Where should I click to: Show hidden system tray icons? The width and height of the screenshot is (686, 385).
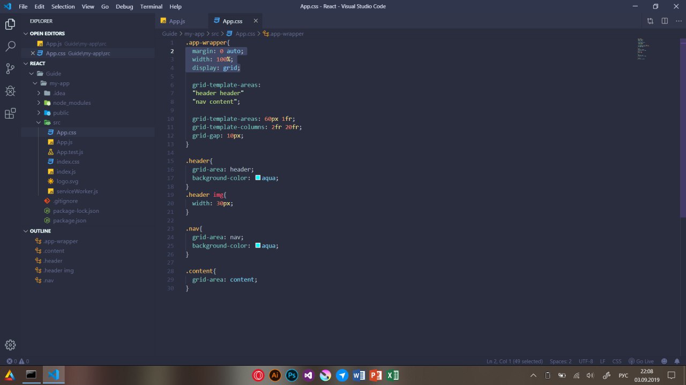pyautogui.click(x=533, y=375)
